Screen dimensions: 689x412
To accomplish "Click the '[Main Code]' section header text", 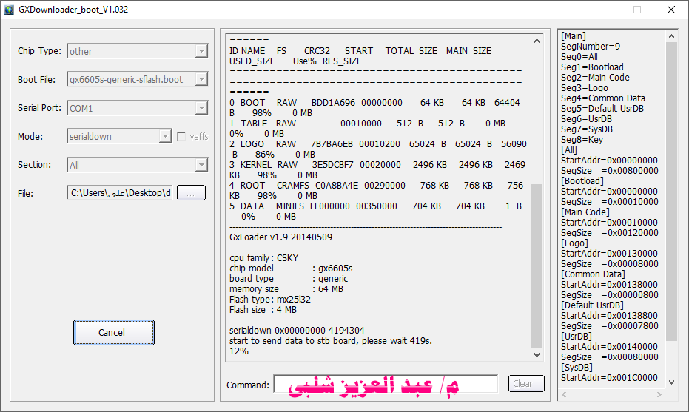I will (585, 212).
